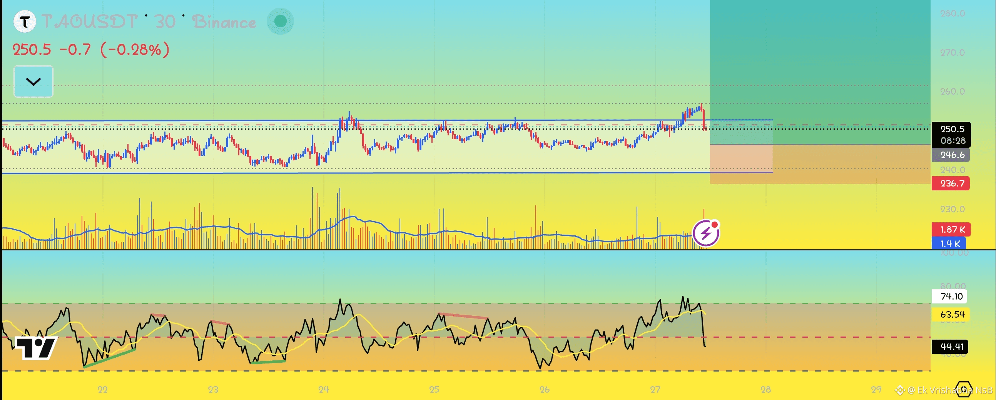Image resolution: width=996 pixels, height=400 pixels.
Task: Select the red stop price label 236.7
Action: (951, 183)
